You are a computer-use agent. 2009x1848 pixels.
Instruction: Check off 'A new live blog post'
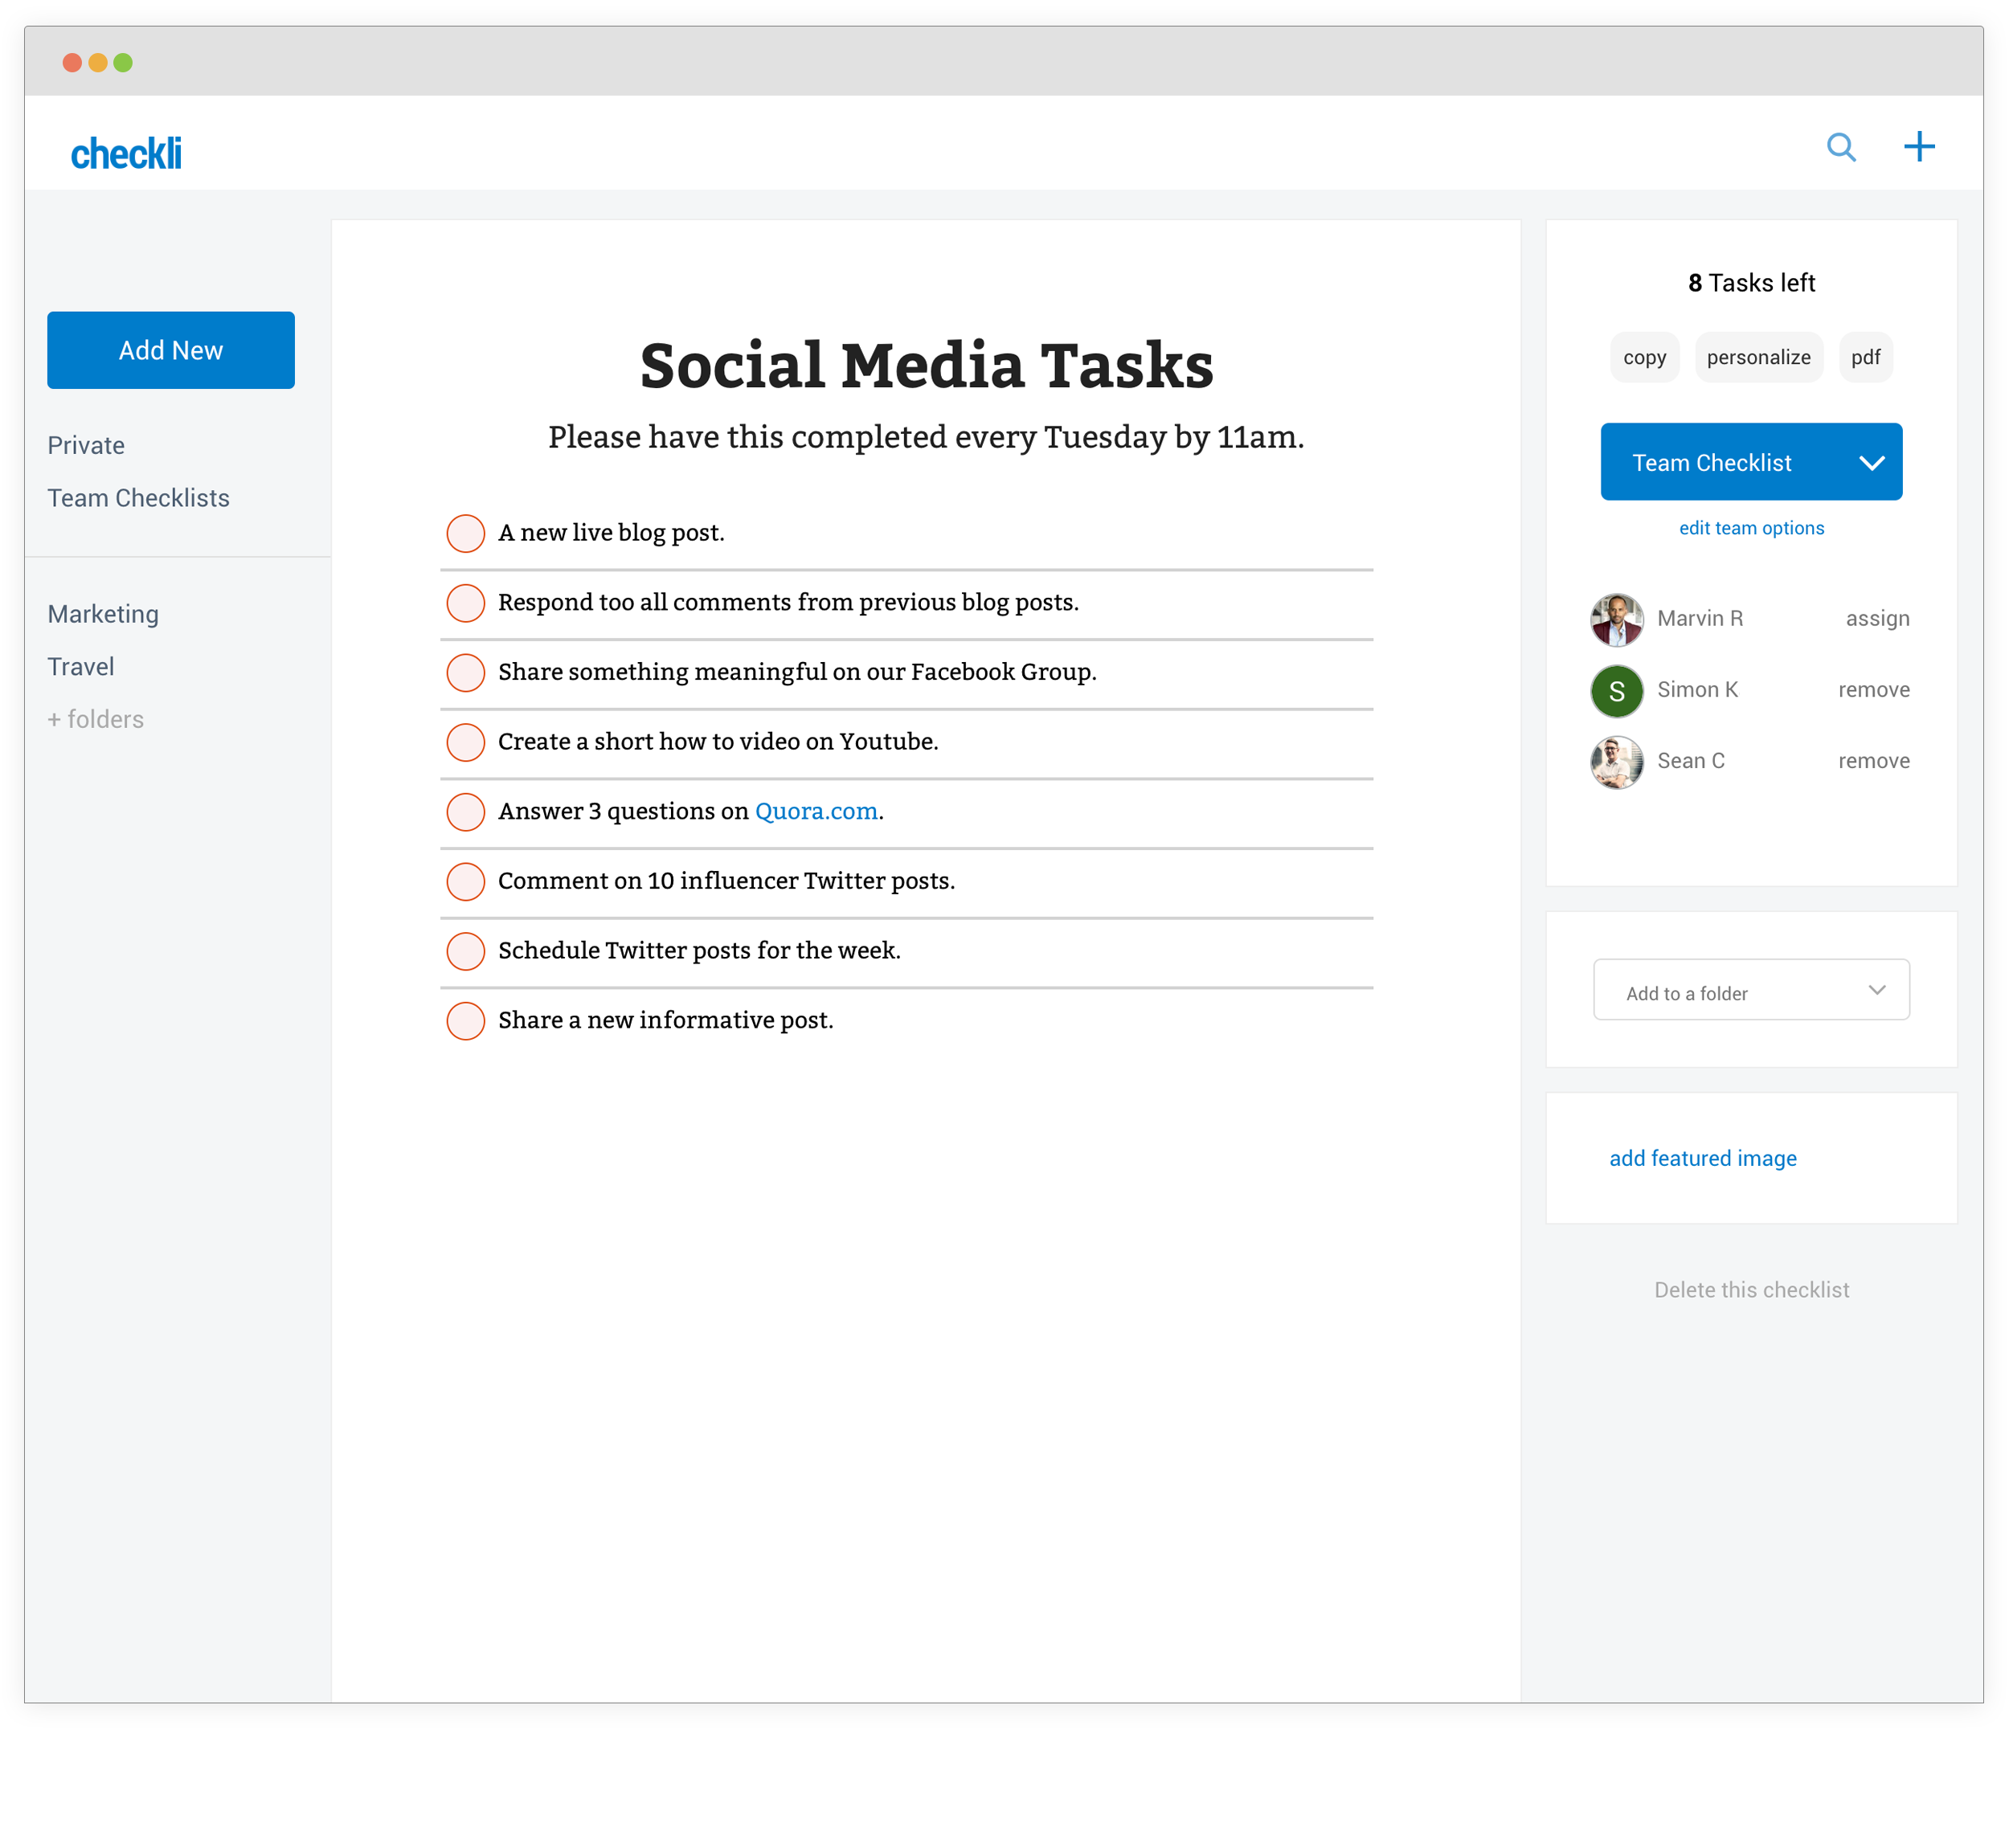[465, 533]
